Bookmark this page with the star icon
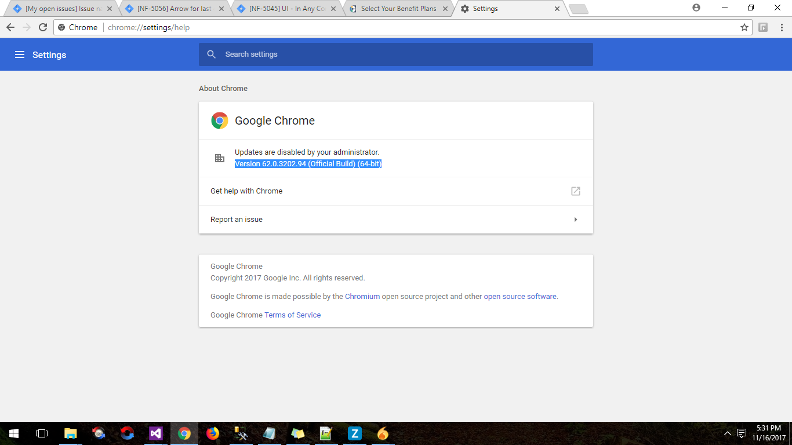792x445 pixels. click(x=744, y=27)
